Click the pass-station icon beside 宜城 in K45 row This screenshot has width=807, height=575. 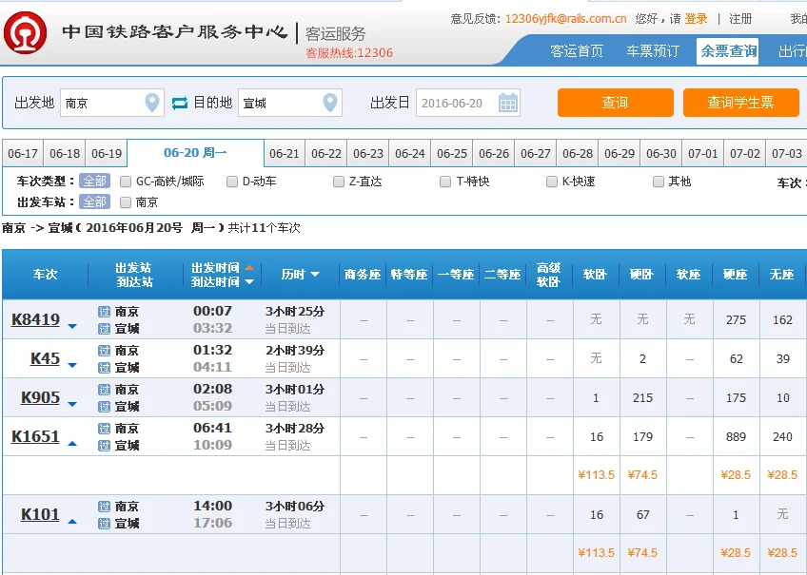coord(106,369)
